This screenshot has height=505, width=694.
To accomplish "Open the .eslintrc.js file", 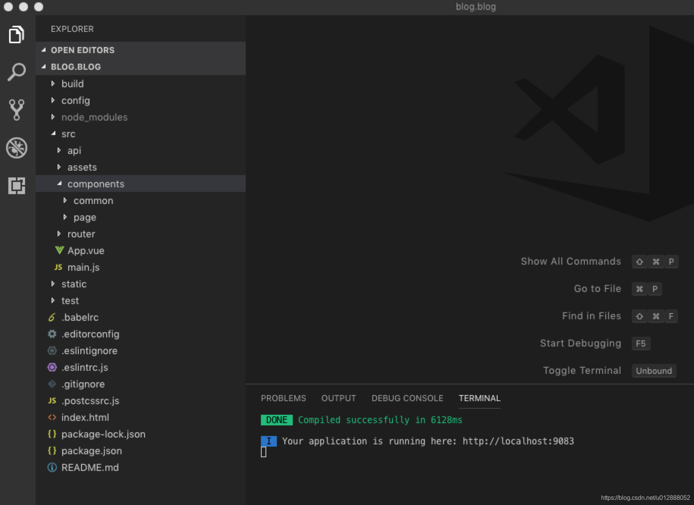I will click(x=141, y=367).
